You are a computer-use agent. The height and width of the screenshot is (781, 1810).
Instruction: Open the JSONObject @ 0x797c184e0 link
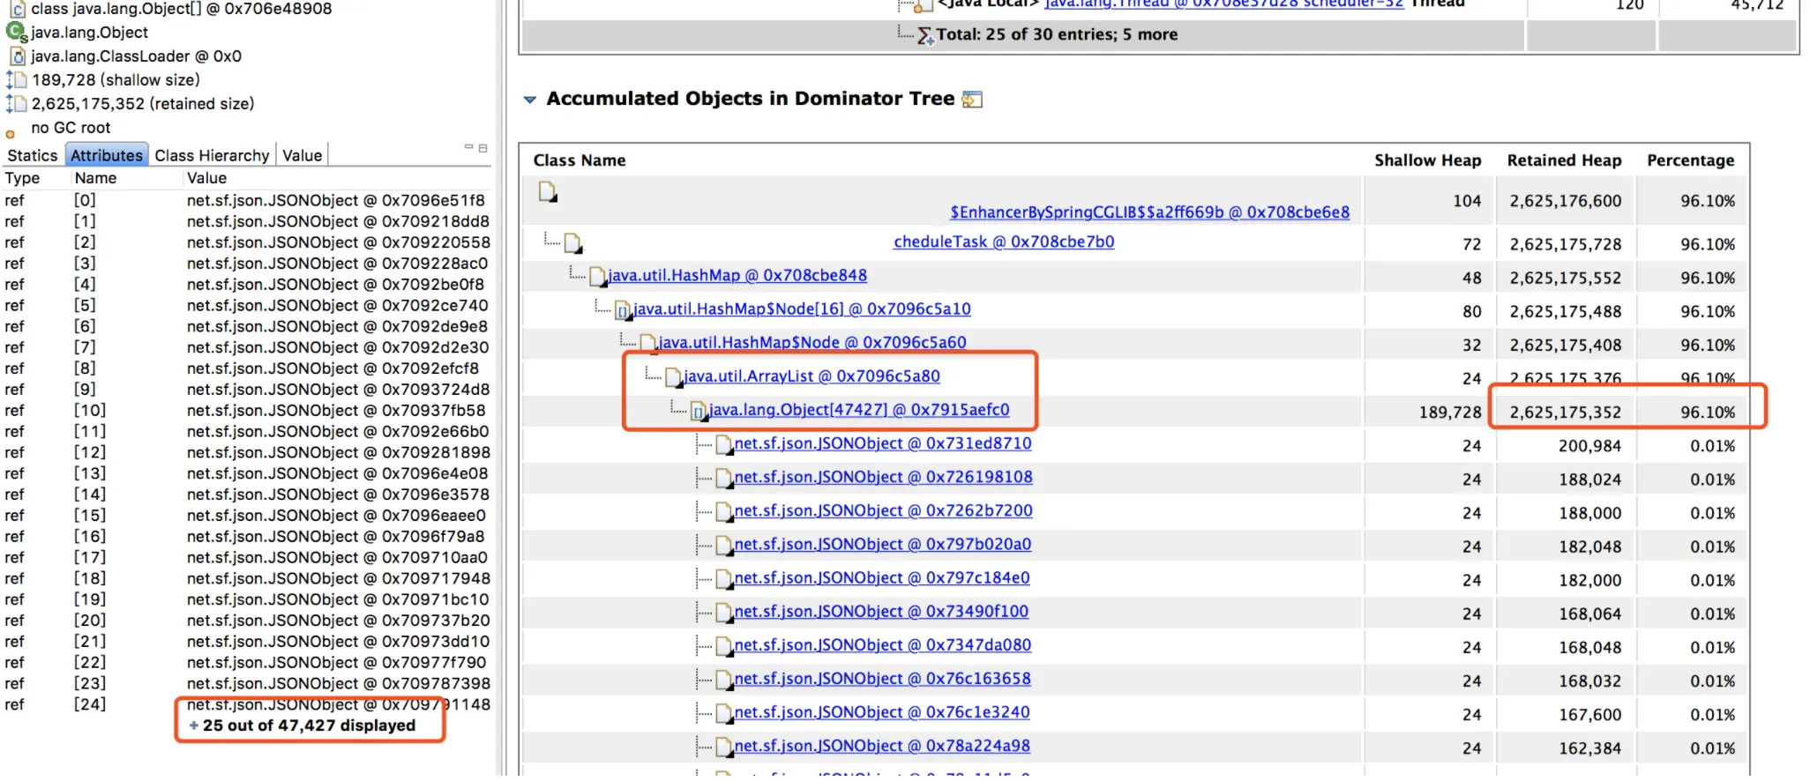(882, 577)
